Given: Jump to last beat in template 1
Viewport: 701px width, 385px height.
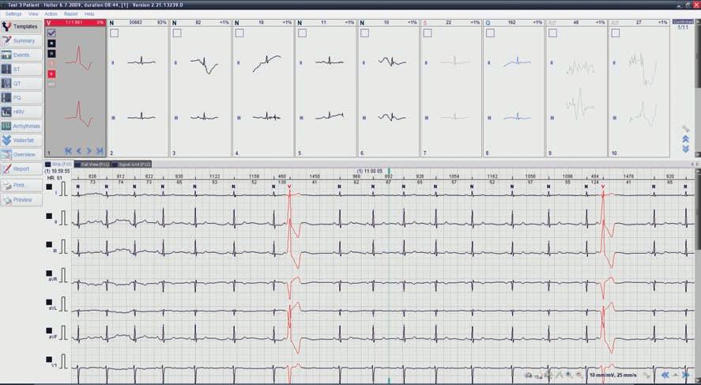Looking at the screenshot, I should click(x=100, y=151).
